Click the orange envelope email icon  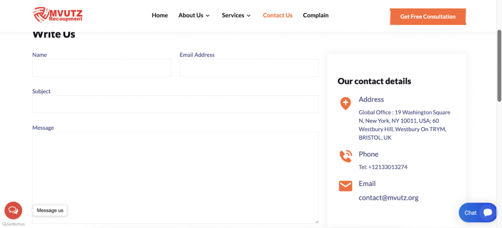point(345,186)
